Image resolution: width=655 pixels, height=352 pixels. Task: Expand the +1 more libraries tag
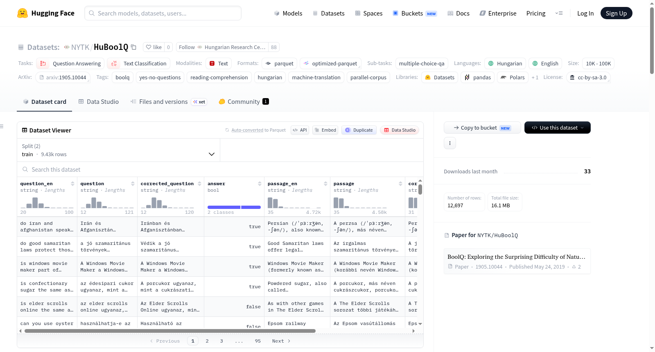(535, 77)
